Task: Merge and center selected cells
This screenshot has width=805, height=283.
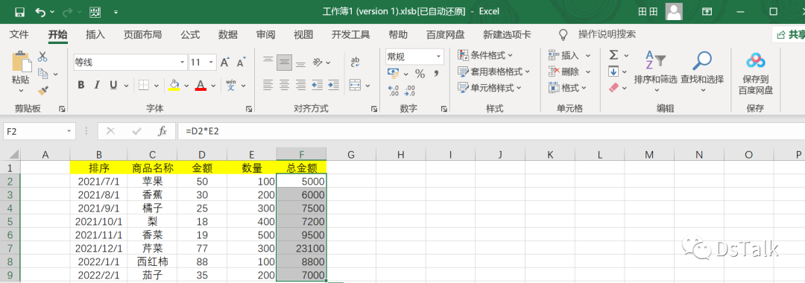Action: click(356, 85)
